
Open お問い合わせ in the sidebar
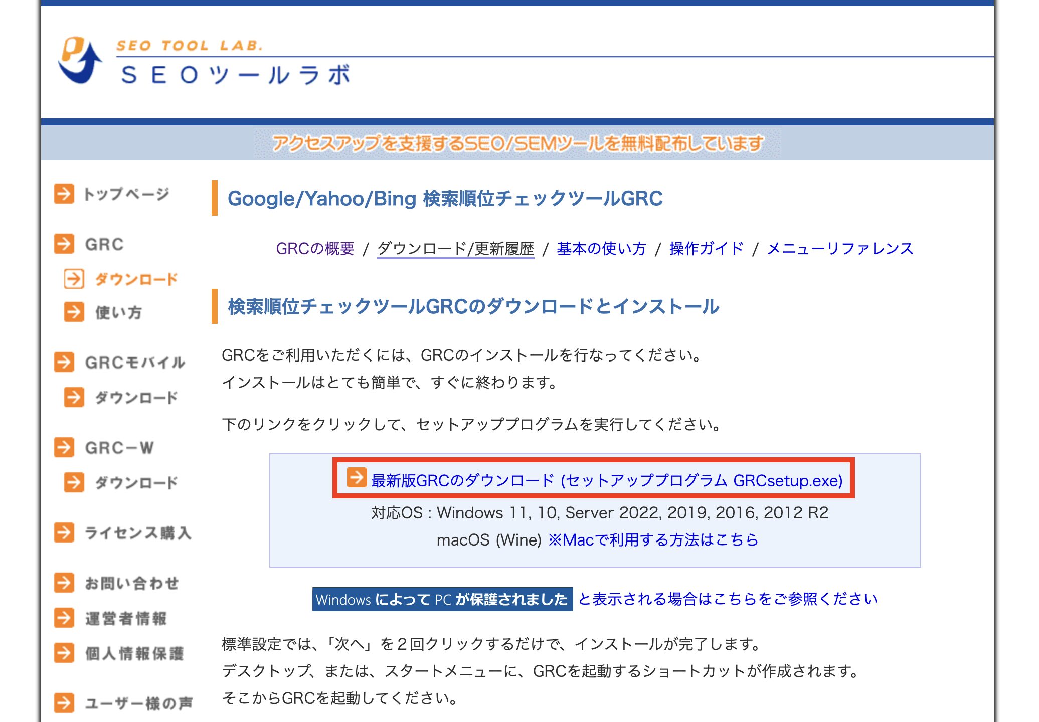pos(132,583)
